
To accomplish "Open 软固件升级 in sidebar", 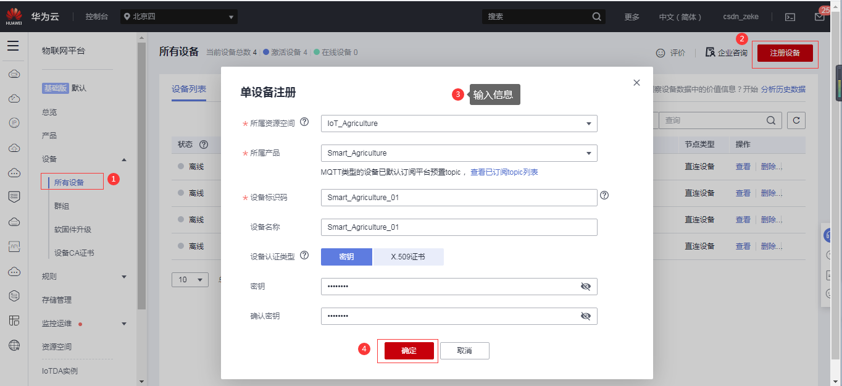I will (x=73, y=230).
